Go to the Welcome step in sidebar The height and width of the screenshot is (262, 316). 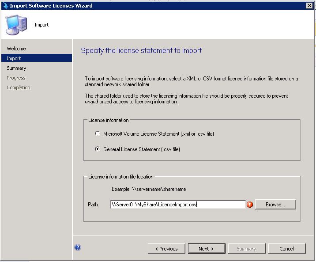click(16, 49)
